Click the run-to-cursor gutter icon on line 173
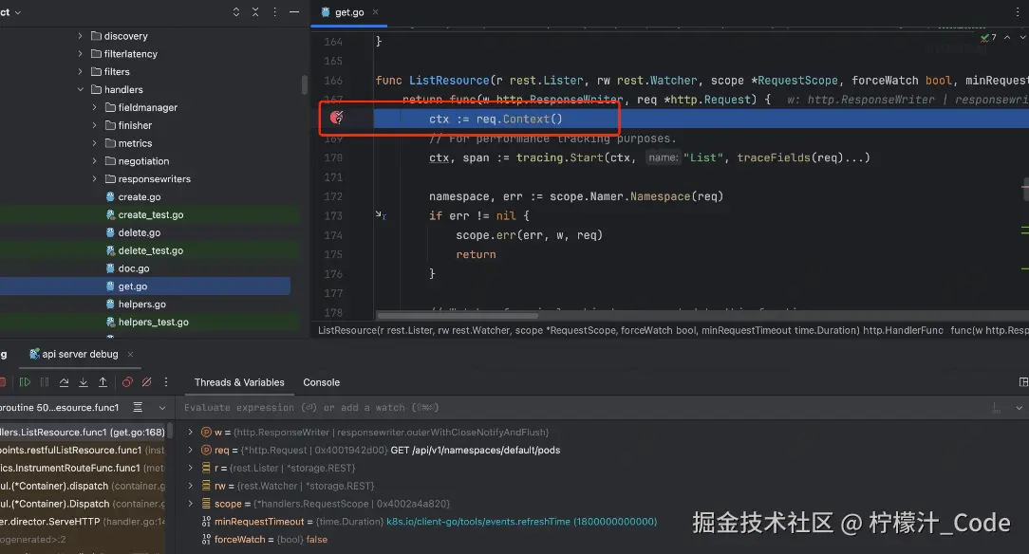This screenshot has width=1029, height=554. (381, 215)
